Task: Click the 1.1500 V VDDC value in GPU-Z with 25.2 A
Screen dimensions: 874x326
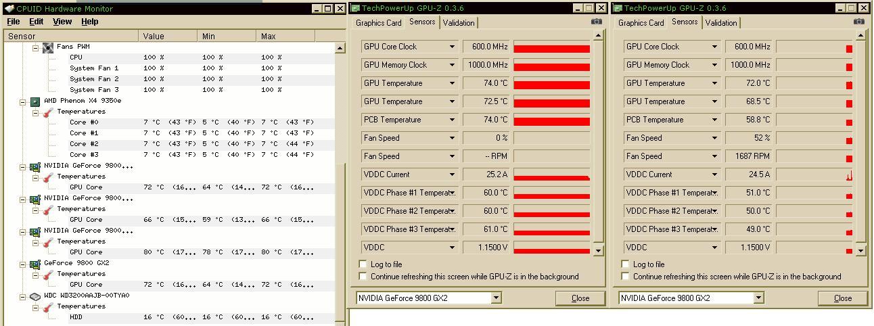Action: point(486,248)
